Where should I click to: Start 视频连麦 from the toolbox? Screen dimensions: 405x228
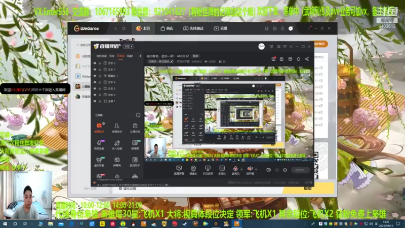coord(99,145)
